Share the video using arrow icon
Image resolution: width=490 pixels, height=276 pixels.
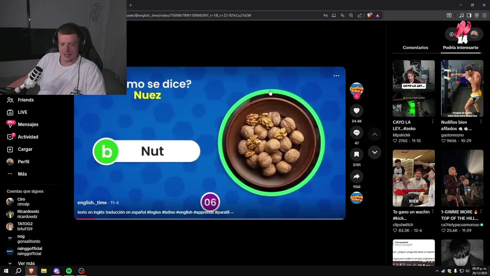(x=356, y=176)
